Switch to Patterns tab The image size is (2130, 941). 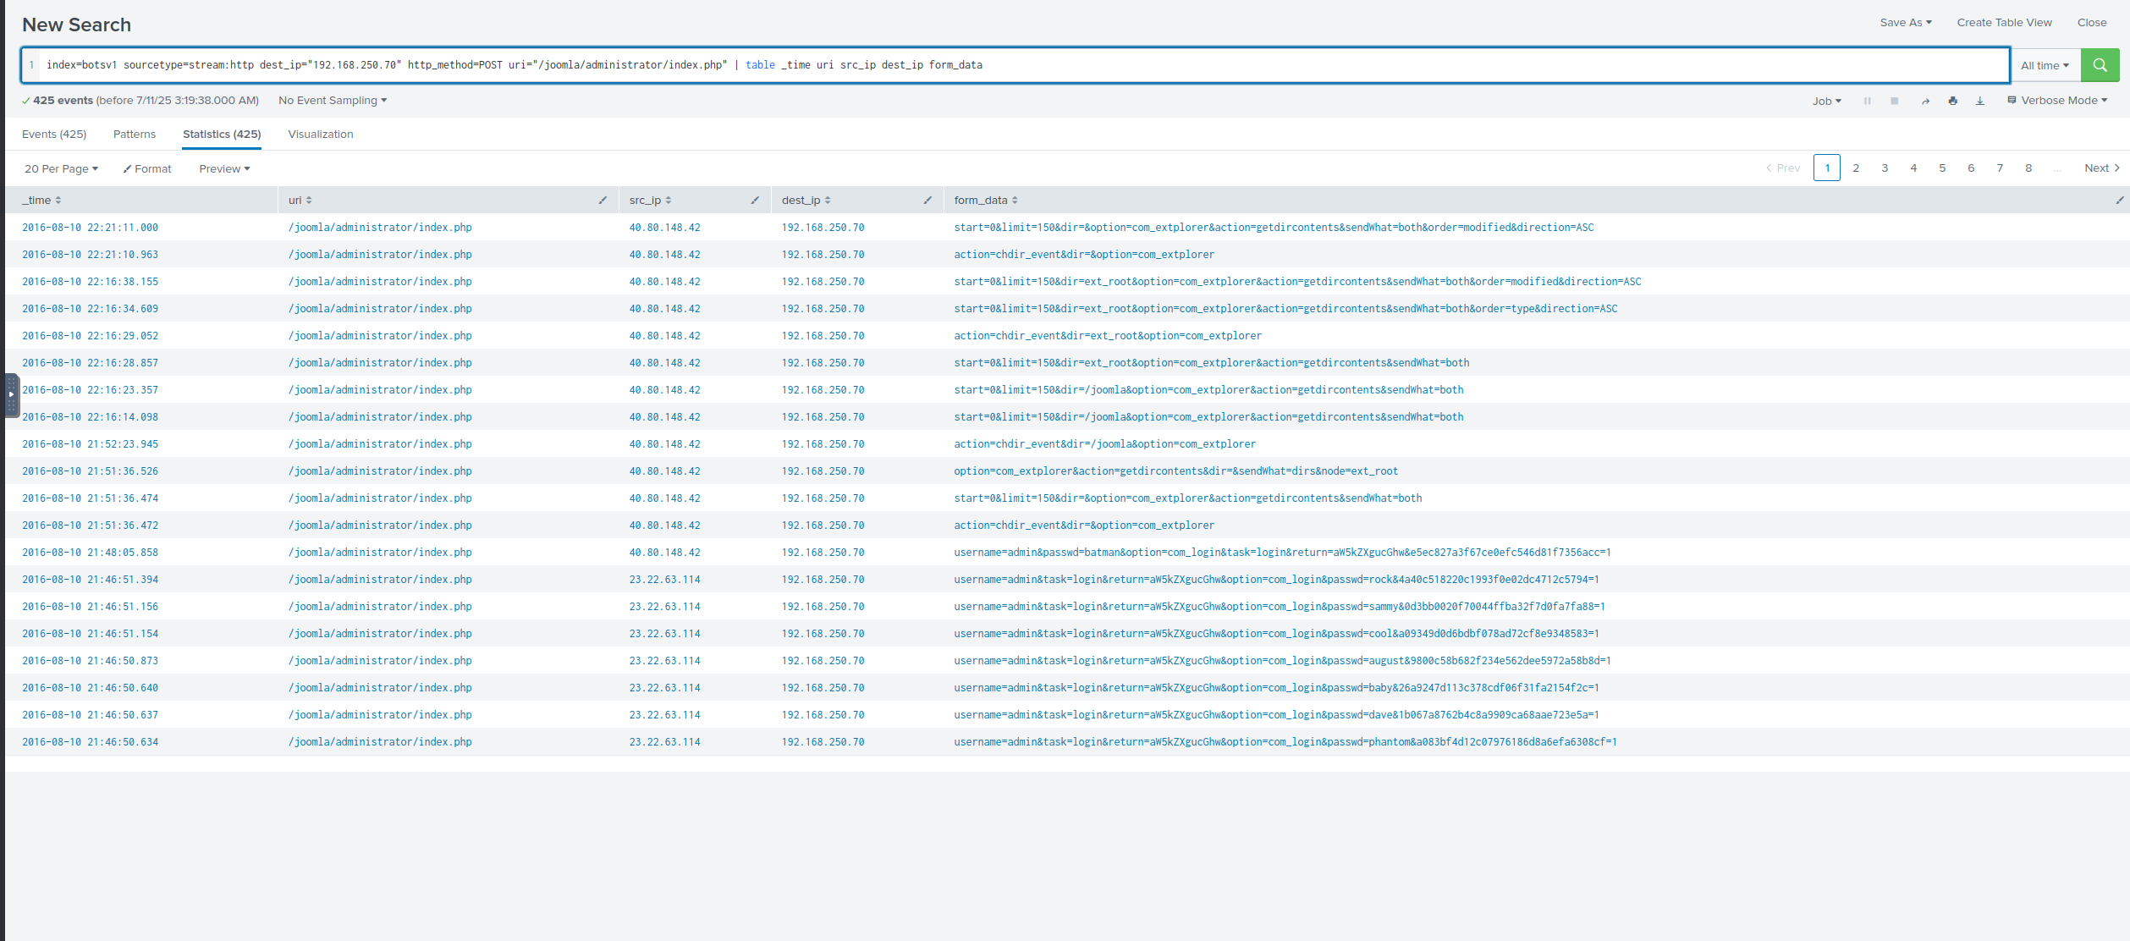(135, 135)
